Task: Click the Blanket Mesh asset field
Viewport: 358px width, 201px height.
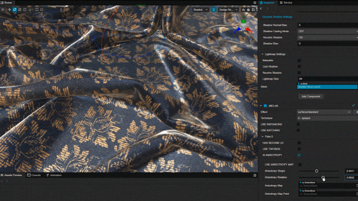Action: click(327, 87)
